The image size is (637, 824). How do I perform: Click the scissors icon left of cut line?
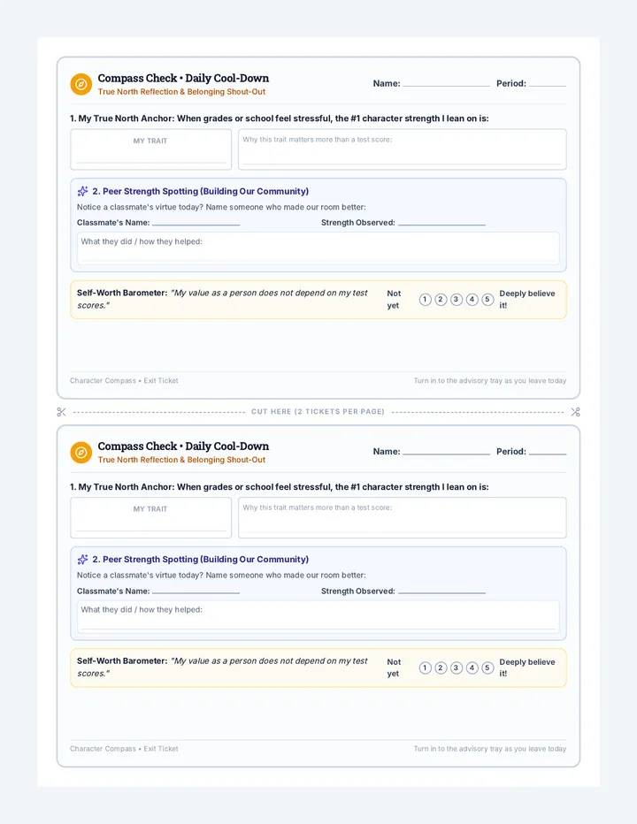(x=62, y=412)
